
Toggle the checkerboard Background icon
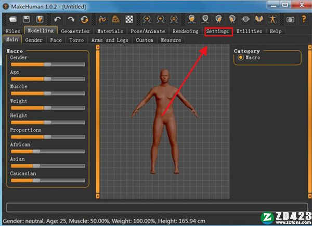point(129,19)
